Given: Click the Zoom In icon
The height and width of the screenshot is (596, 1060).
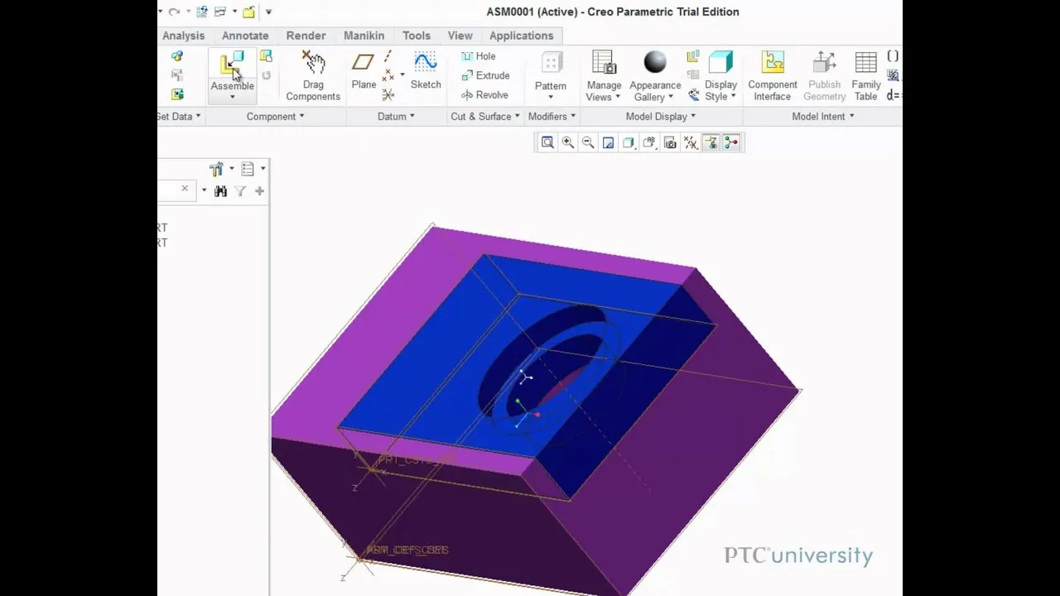Looking at the screenshot, I should 568,142.
